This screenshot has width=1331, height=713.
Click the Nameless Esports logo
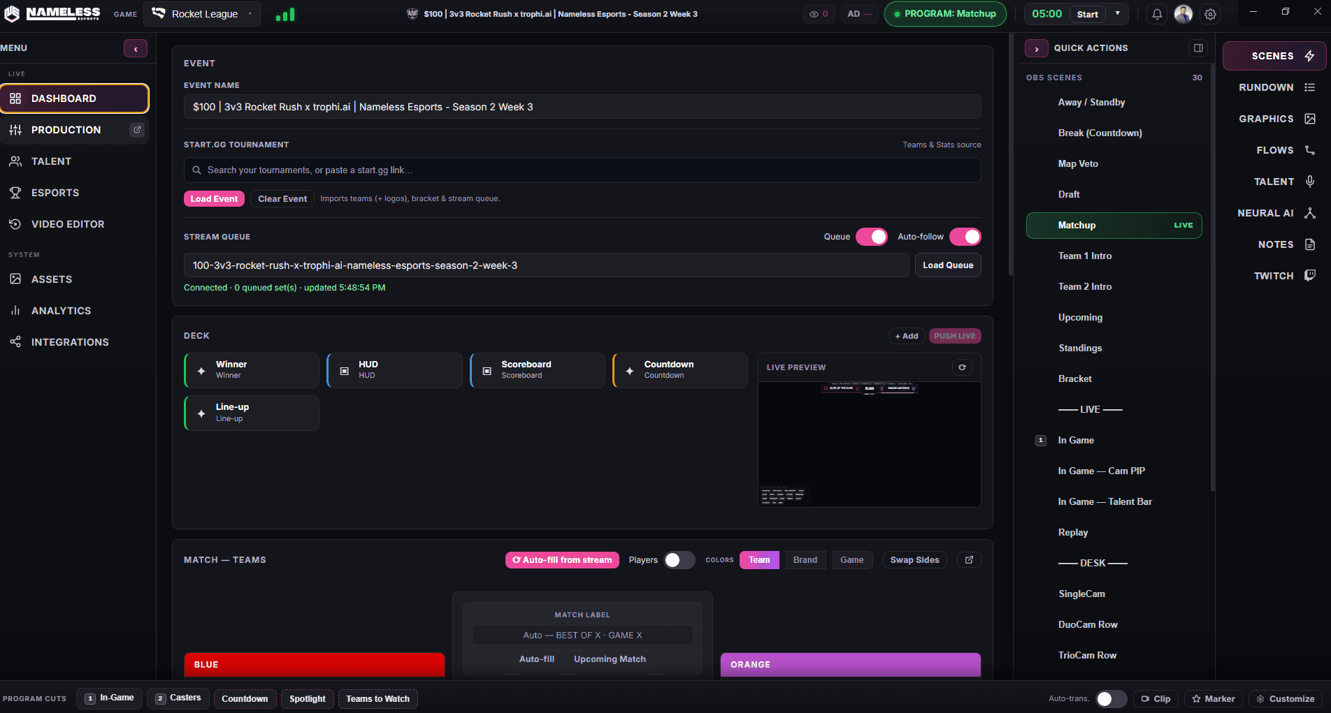click(53, 14)
